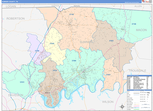Click the SIMPSON county label
Viewport: 153px width, 111px height.
(55, 6)
